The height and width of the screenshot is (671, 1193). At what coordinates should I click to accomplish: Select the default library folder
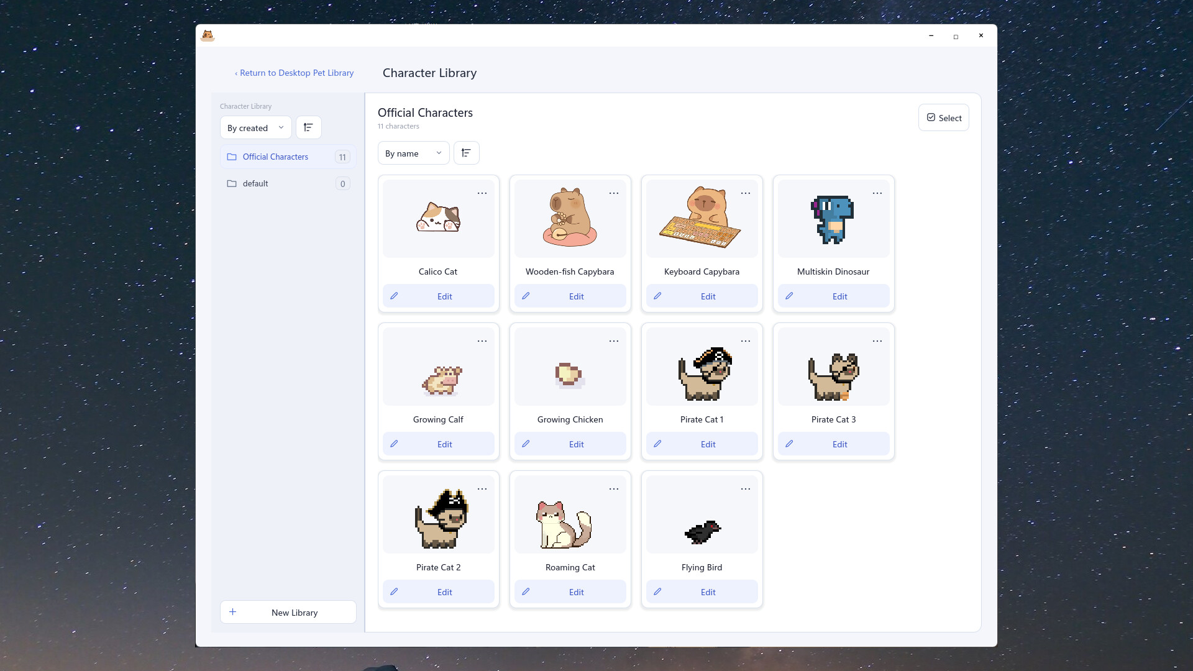pyautogui.click(x=288, y=183)
